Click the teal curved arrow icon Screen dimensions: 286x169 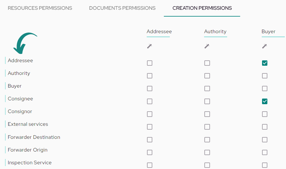point(25,43)
